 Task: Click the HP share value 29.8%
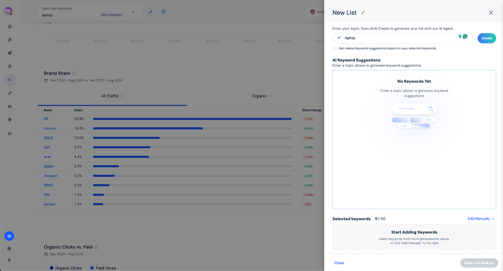[x=79, y=119]
